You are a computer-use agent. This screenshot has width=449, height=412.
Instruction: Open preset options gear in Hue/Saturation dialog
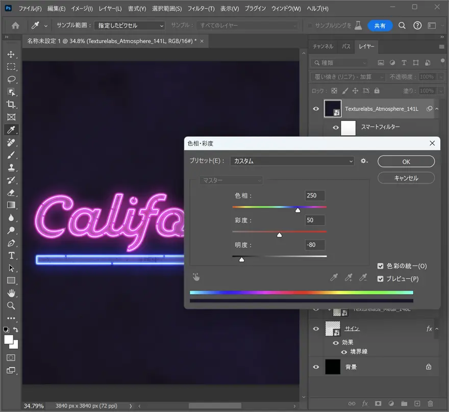364,161
